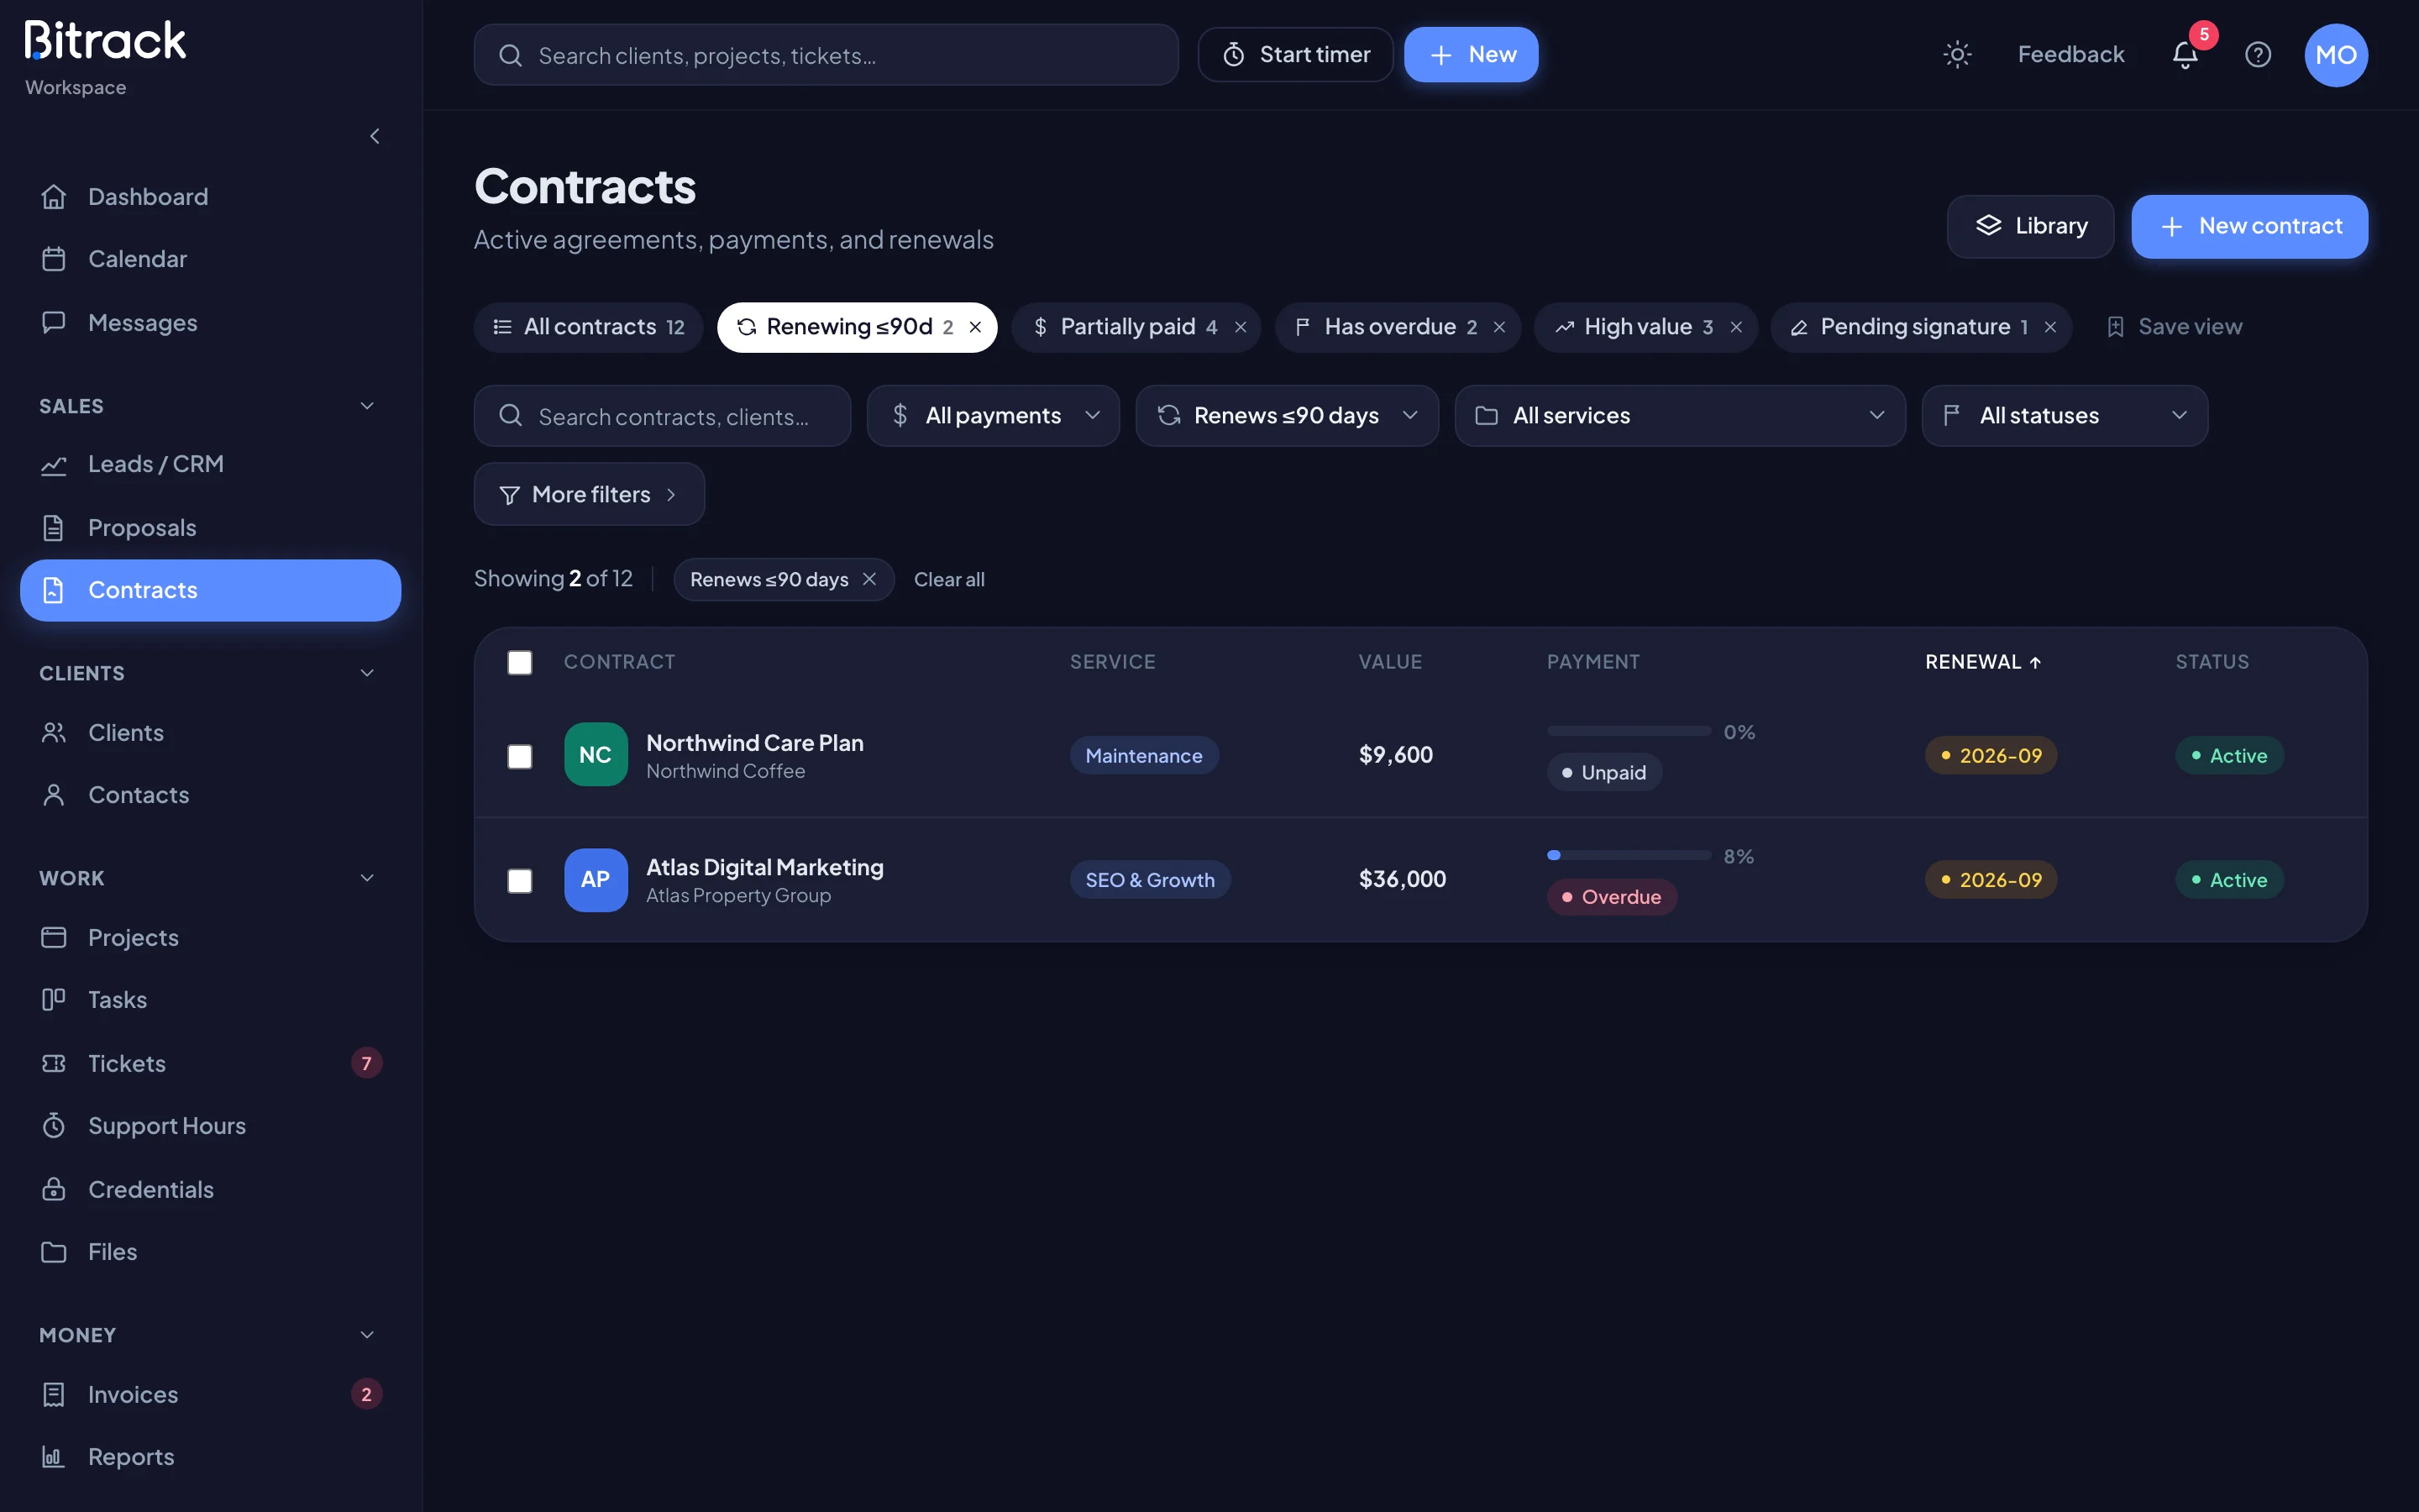Open the All payments dropdown

coord(993,416)
